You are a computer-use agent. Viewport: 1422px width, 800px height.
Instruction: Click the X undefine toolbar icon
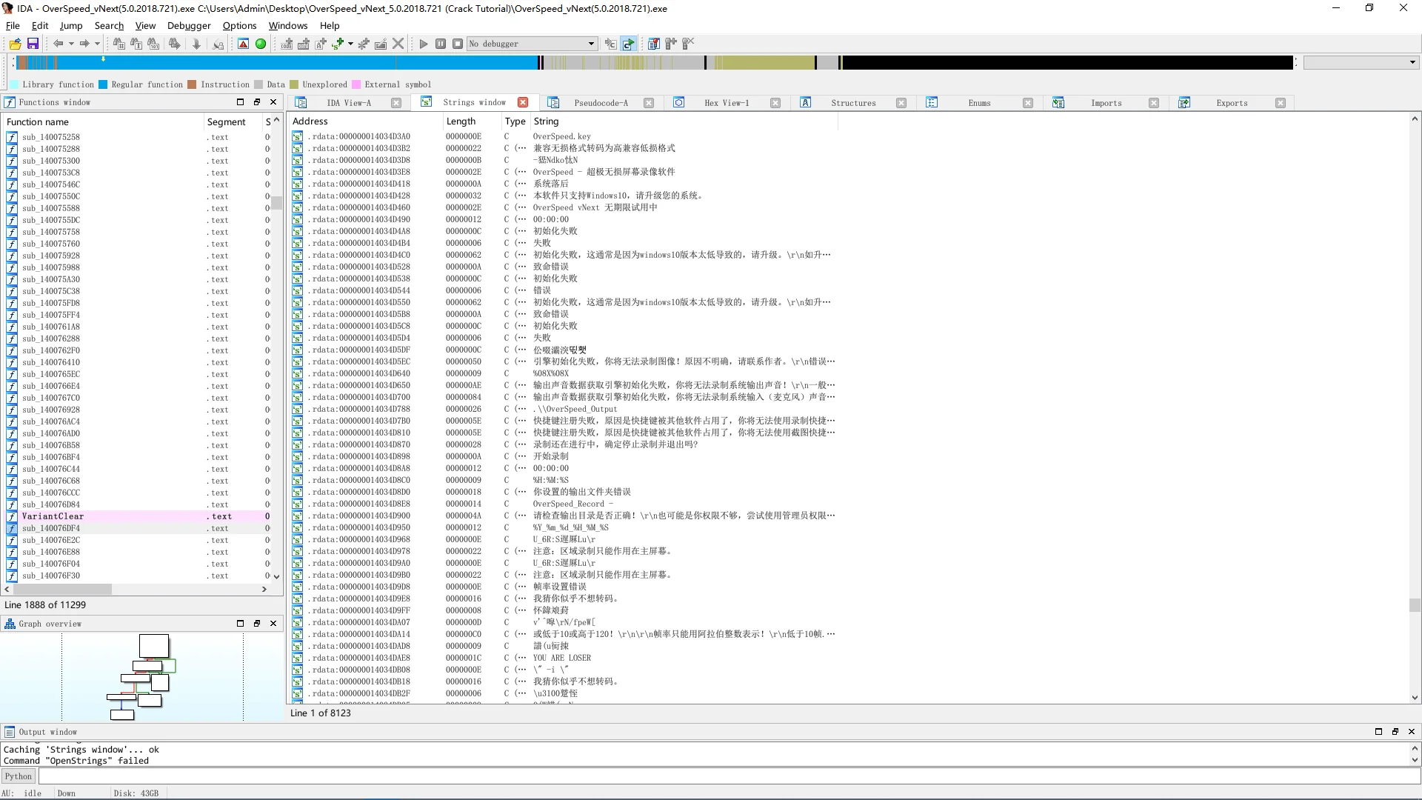[x=398, y=44]
